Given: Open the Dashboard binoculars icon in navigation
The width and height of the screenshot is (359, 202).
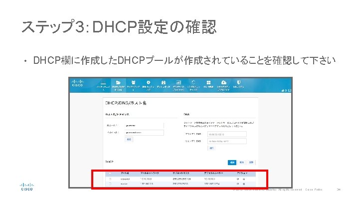Looking at the screenshot, I should coord(163,82).
